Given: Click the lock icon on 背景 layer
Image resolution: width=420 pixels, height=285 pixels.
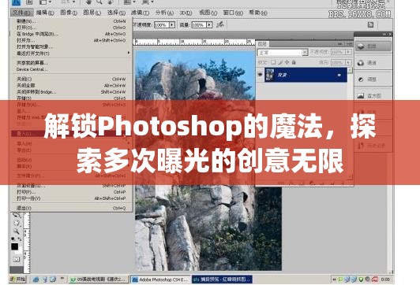Looking at the screenshot, I should coord(339,75).
